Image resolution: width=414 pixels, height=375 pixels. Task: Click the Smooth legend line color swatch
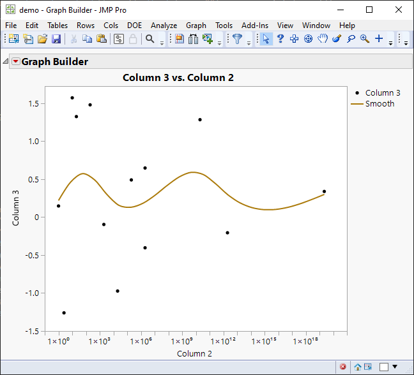click(357, 104)
